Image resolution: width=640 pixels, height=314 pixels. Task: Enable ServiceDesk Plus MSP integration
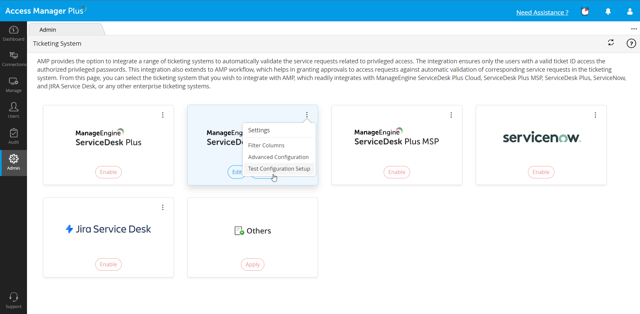(397, 172)
